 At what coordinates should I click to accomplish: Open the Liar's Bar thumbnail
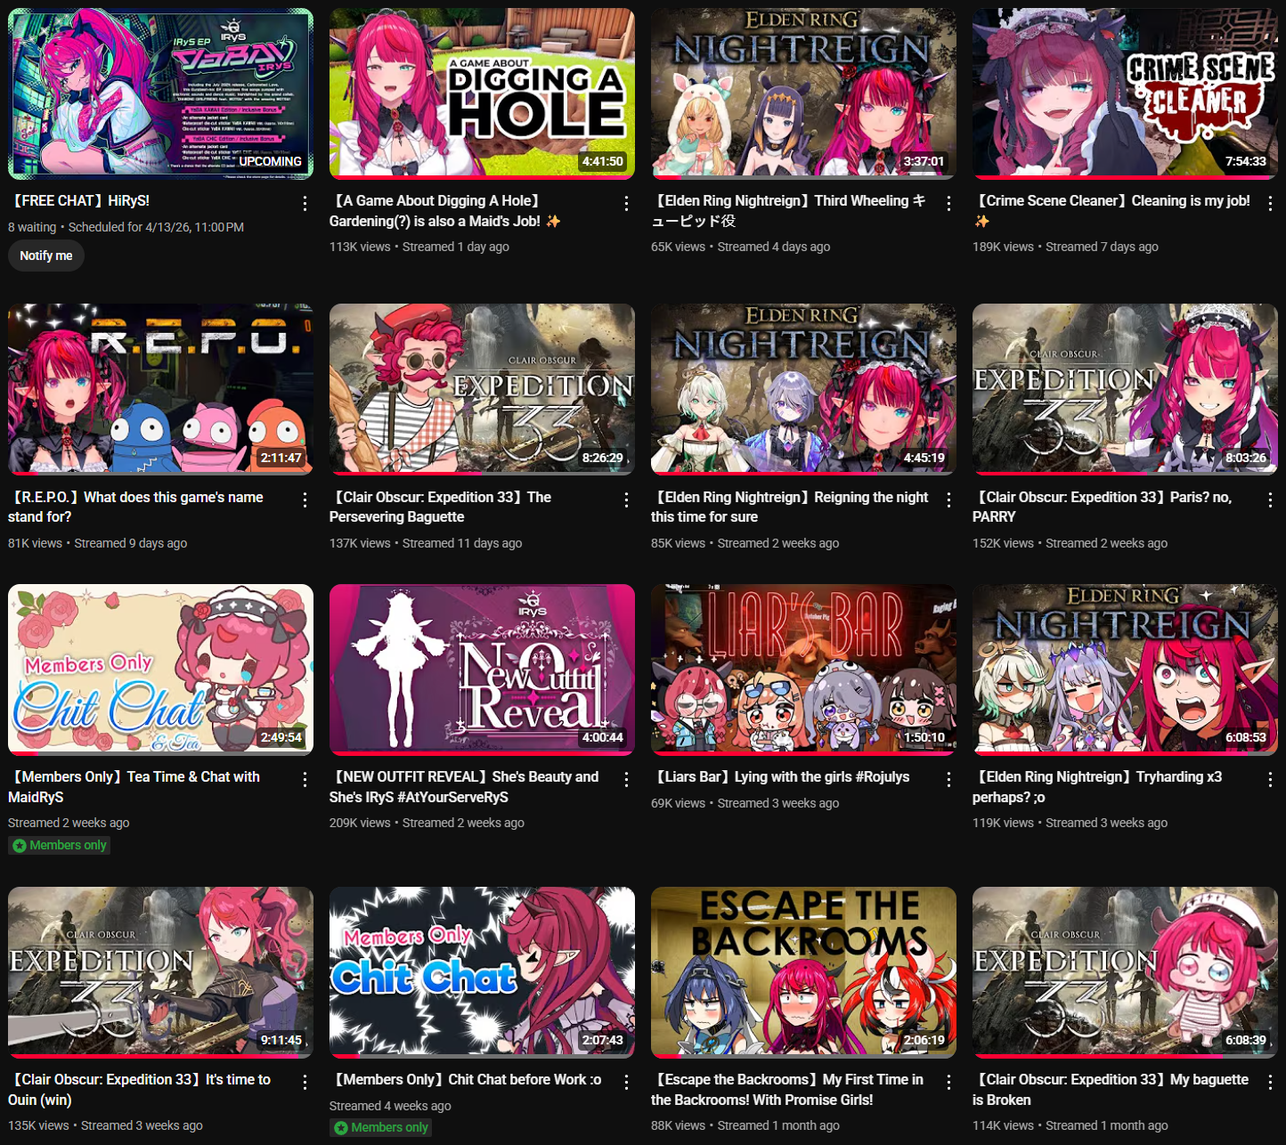803,669
